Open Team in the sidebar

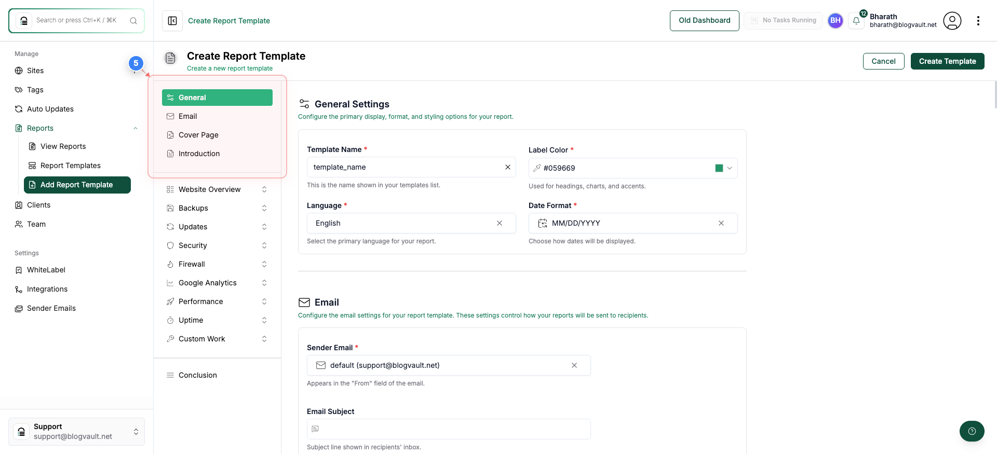coord(36,224)
